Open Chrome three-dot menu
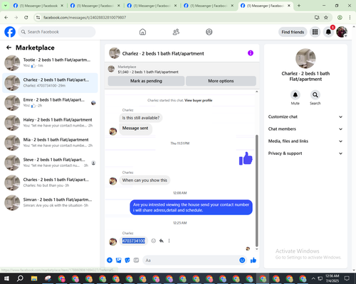The image size is (356, 284). (350, 18)
